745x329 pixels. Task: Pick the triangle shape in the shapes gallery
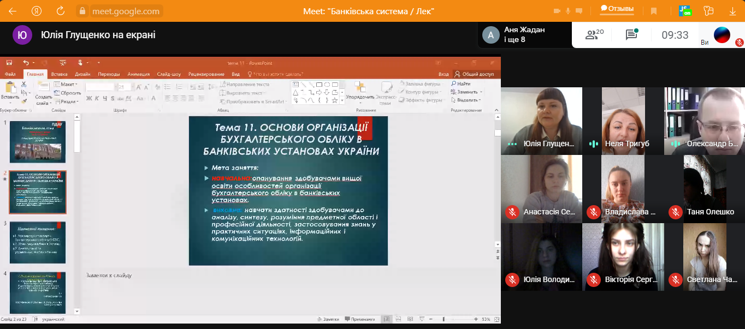click(295, 92)
